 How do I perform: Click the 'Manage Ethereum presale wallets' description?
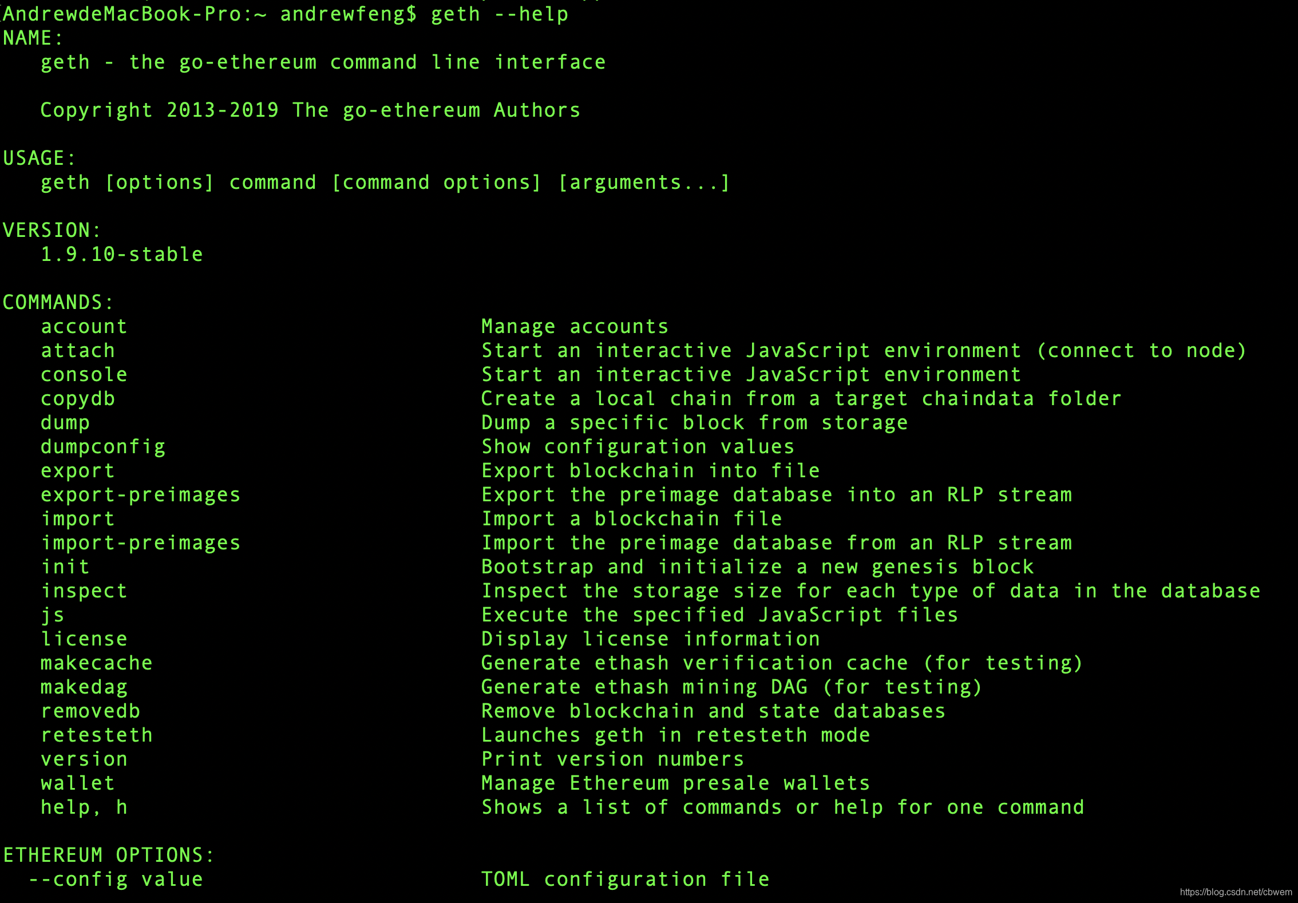tap(676, 783)
